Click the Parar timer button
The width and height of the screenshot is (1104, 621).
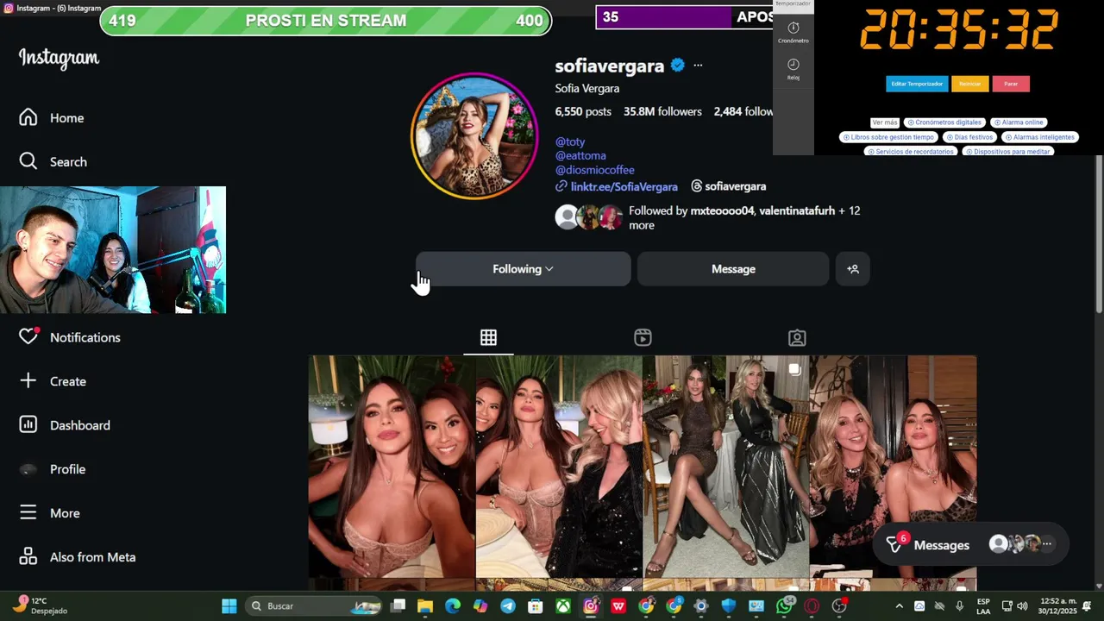(1011, 84)
